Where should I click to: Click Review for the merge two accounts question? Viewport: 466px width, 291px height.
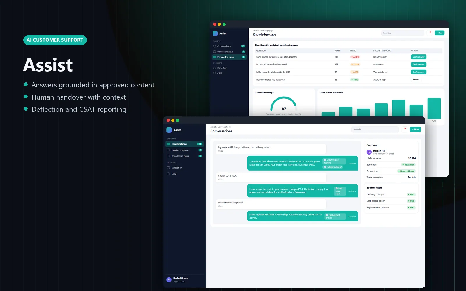416,79
